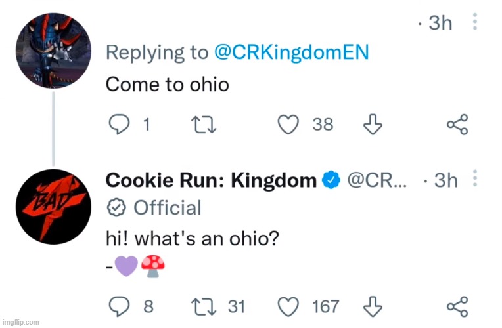Image resolution: width=502 pixels, height=328 pixels.
Task: Downvote the "Come to ohio" reply
Action: click(373, 125)
